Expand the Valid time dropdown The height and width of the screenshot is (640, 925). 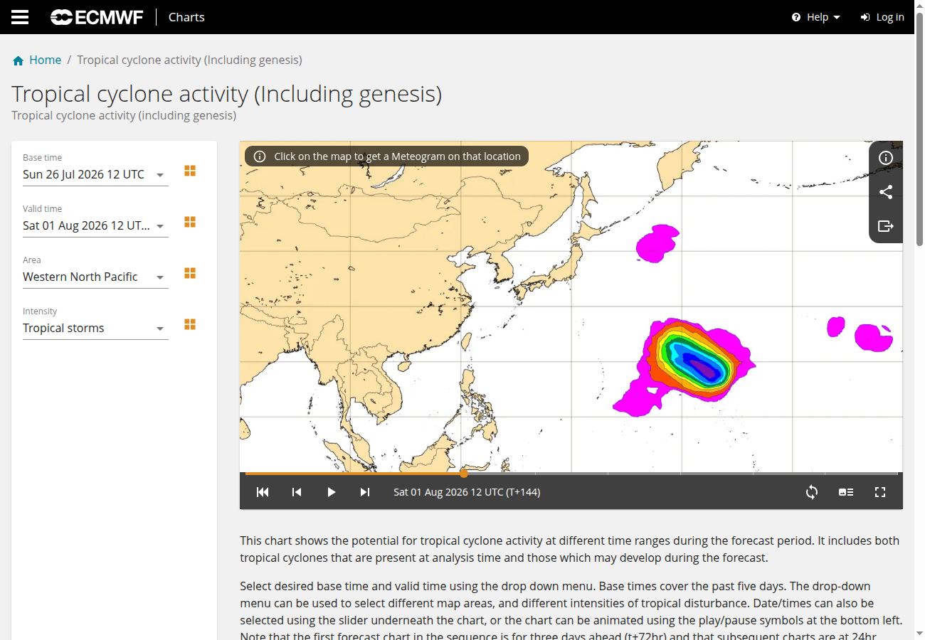point(95,225)
